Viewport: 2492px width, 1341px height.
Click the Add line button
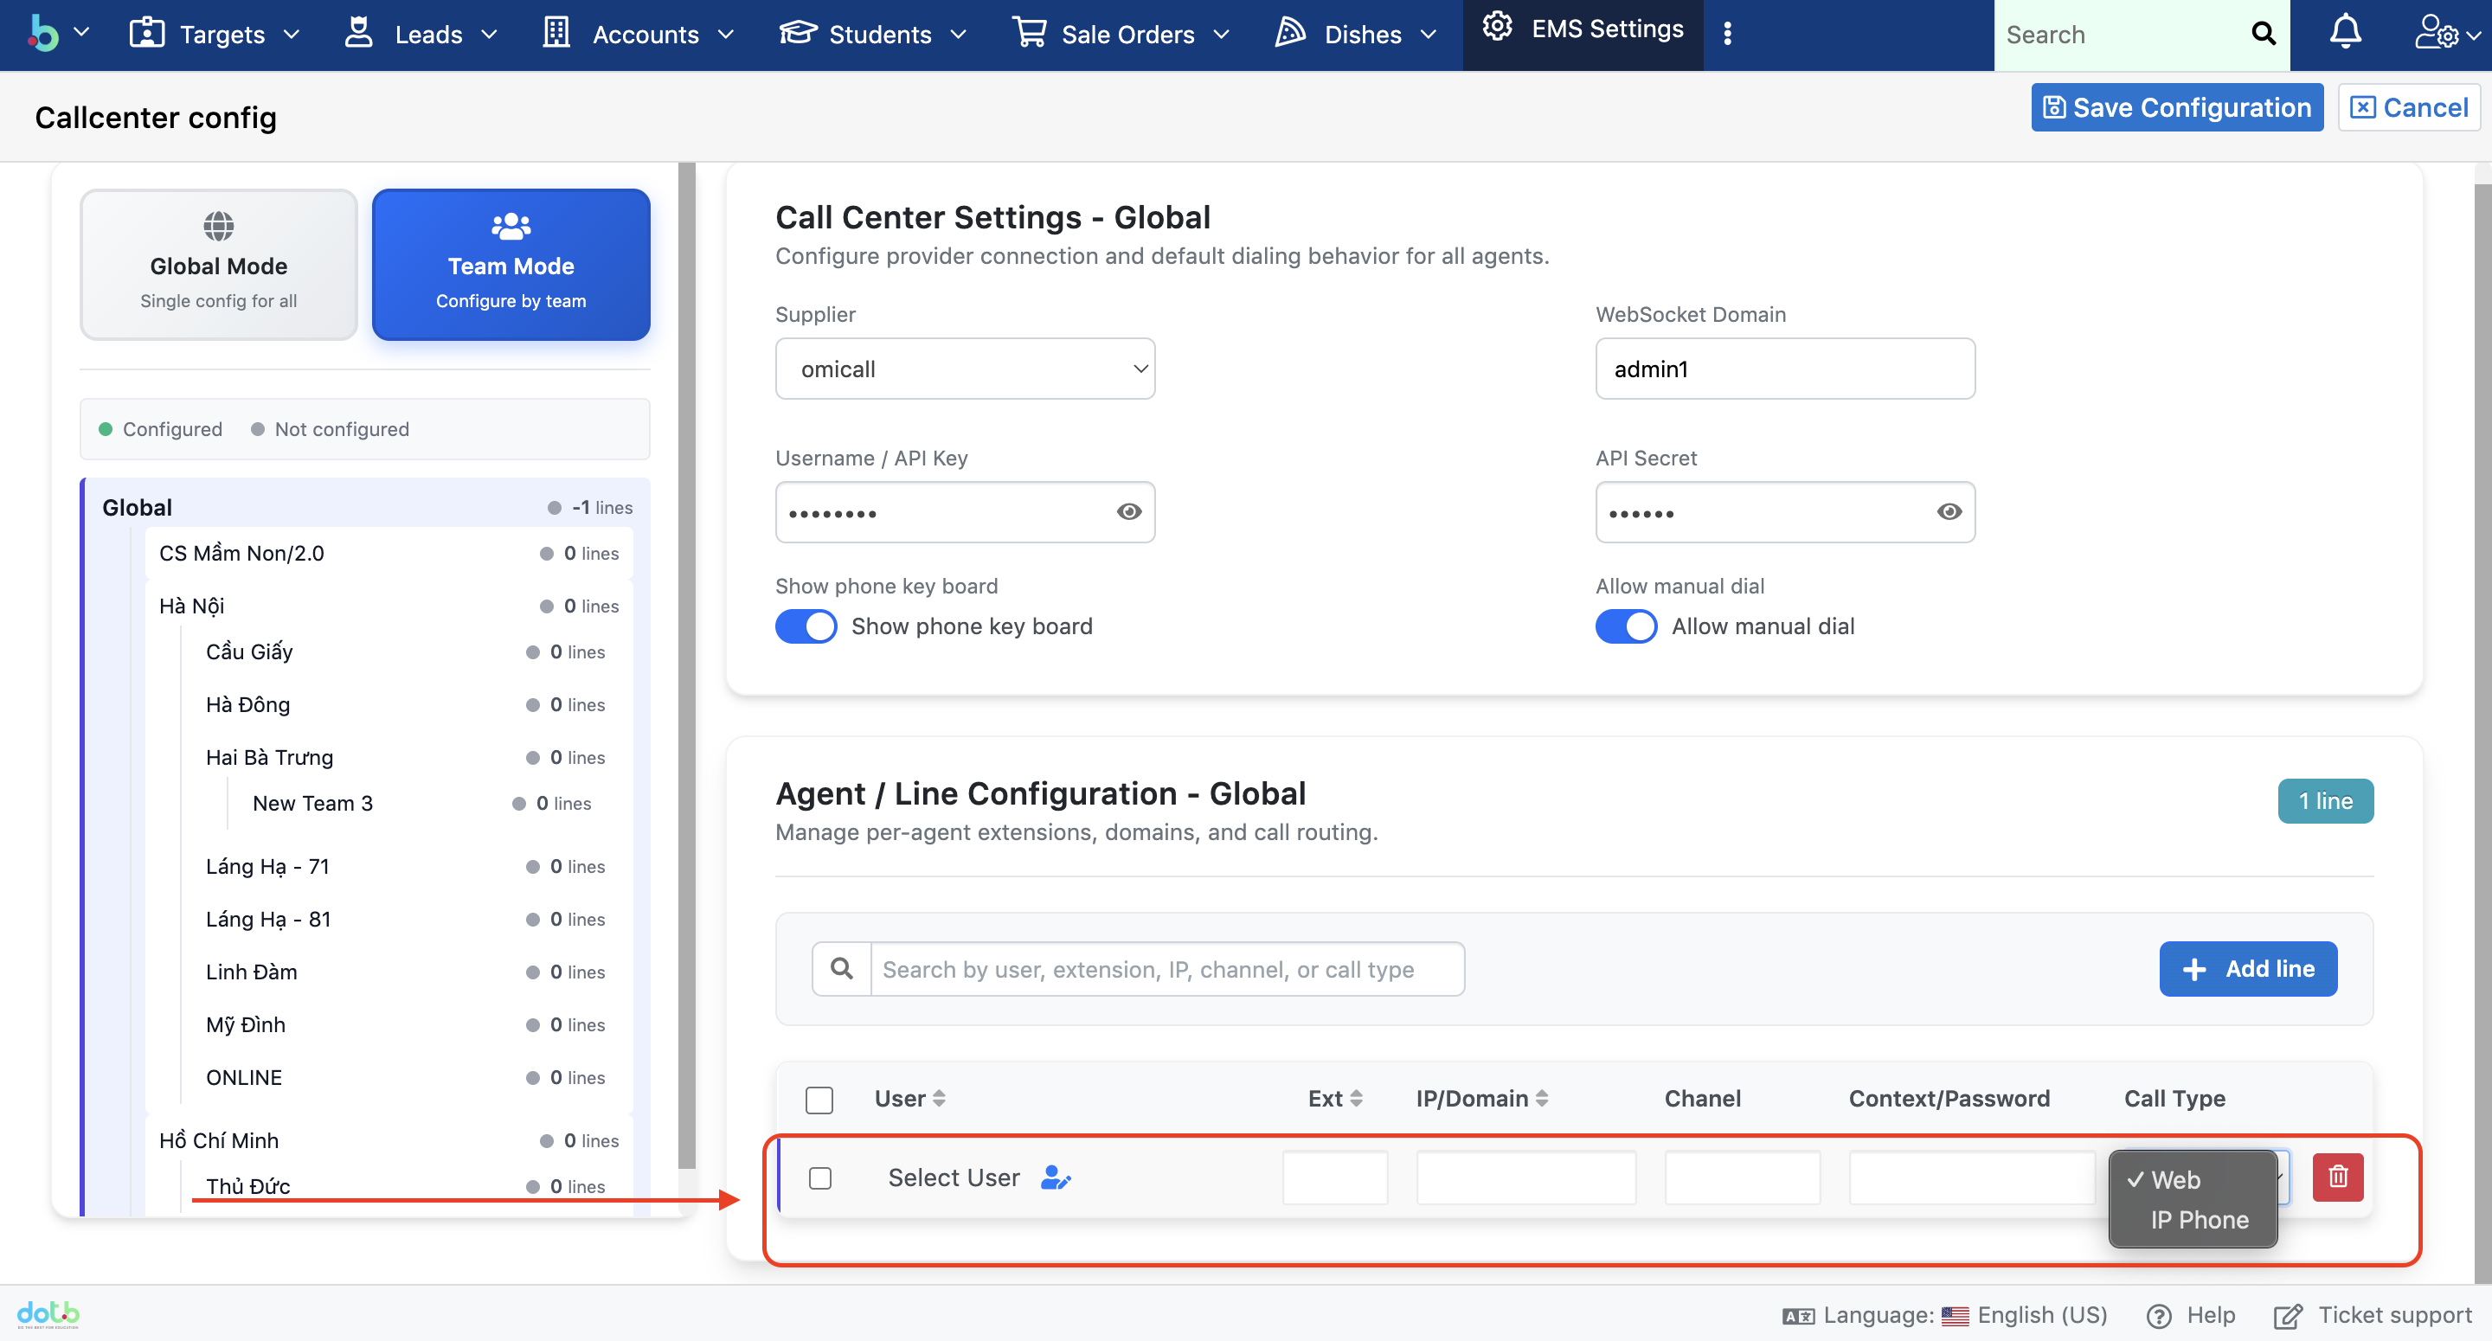[x=2247, y=968]
